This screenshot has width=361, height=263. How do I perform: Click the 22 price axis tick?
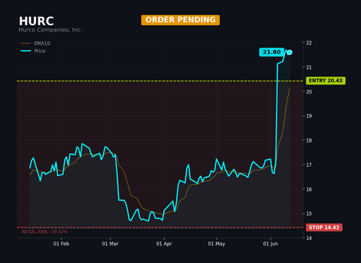click(309, 43)
